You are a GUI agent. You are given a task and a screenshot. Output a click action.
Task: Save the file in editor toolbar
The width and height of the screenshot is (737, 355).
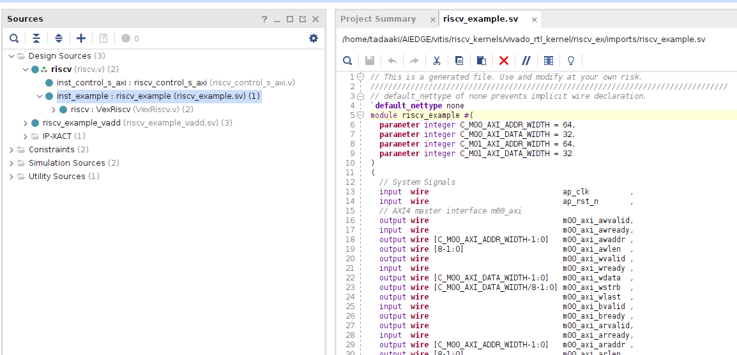(x=370, y=61)
